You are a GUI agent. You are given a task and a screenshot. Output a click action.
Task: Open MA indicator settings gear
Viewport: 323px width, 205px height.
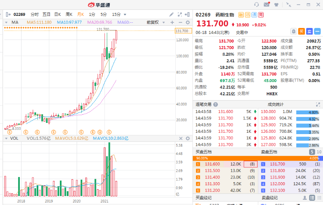(x=188, y=22)
